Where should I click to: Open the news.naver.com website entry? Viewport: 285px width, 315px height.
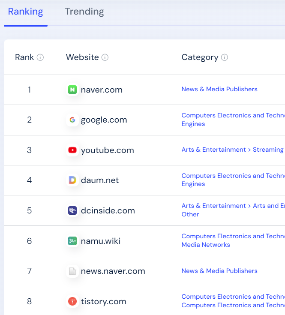113,271
